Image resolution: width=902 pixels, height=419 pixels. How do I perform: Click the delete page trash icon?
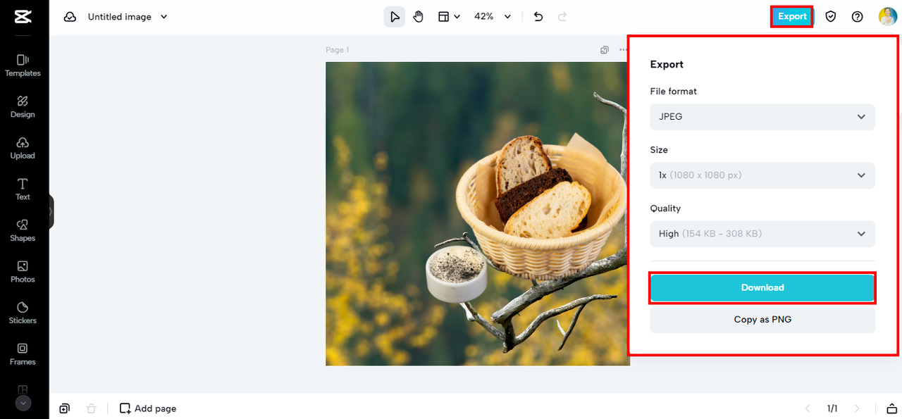coord(91,408)
